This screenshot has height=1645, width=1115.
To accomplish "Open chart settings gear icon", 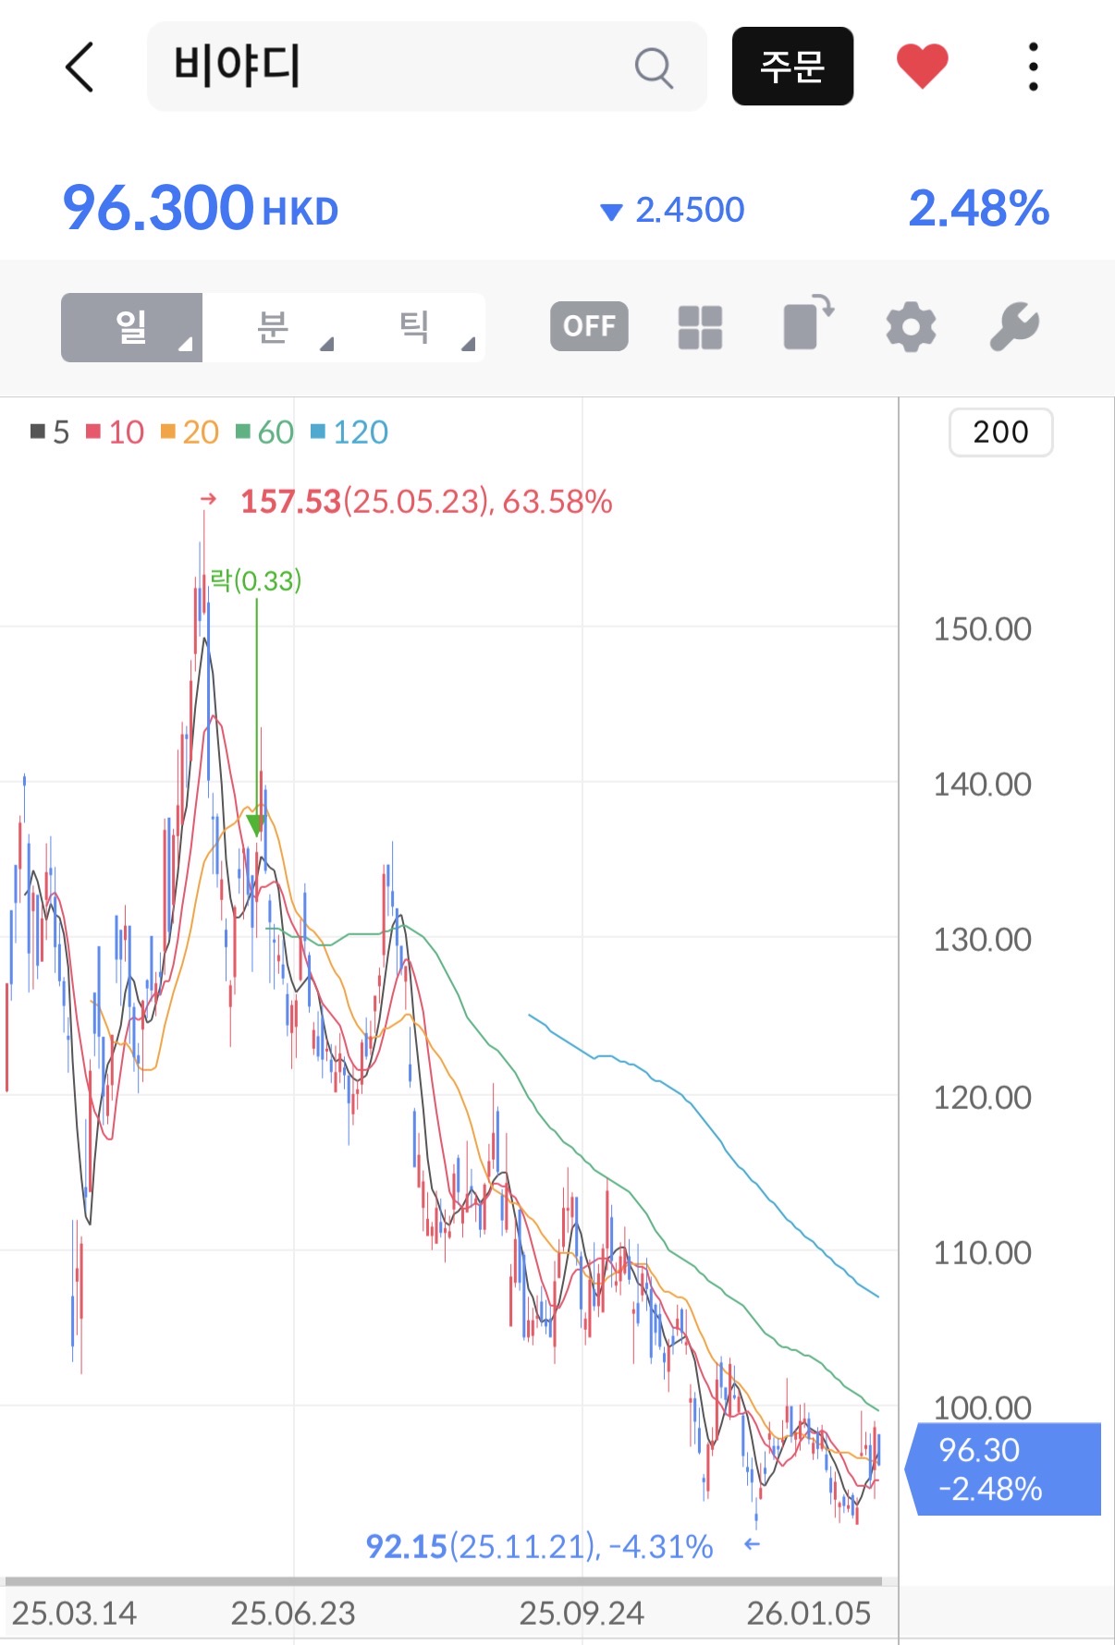I will click(911, 327).
